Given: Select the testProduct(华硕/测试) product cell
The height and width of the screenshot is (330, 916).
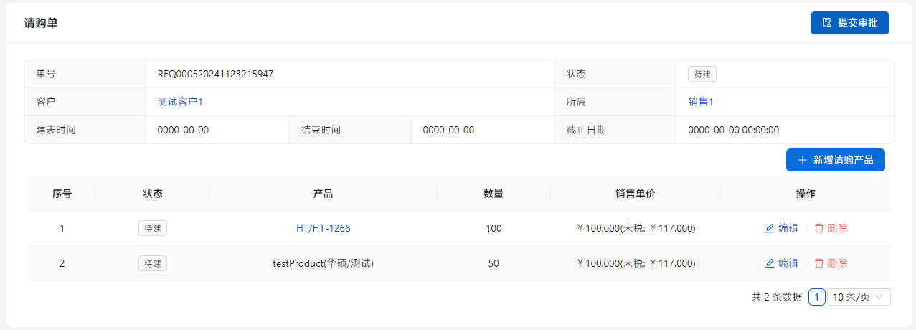Looking at the screenshot, I should [323, 263].
